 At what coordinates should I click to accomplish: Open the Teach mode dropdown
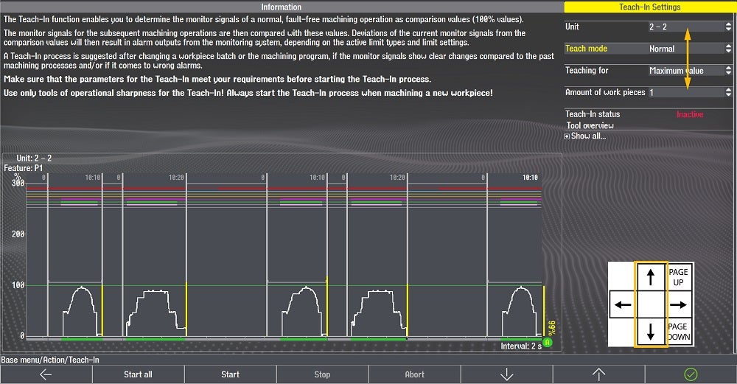689,49
